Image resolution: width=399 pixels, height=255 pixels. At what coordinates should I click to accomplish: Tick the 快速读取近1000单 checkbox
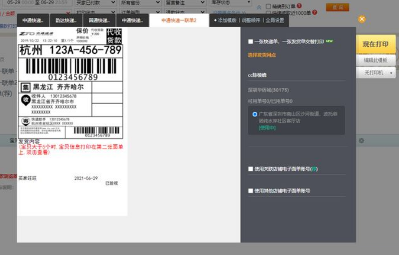tap(268, 13)
